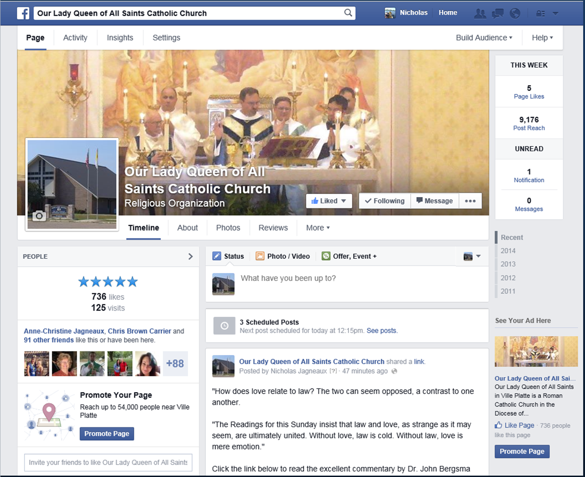The width and height of the screenshot is (585, 477).
Task: Expand the Build Audience dropdown
Action: coord(484,38)
